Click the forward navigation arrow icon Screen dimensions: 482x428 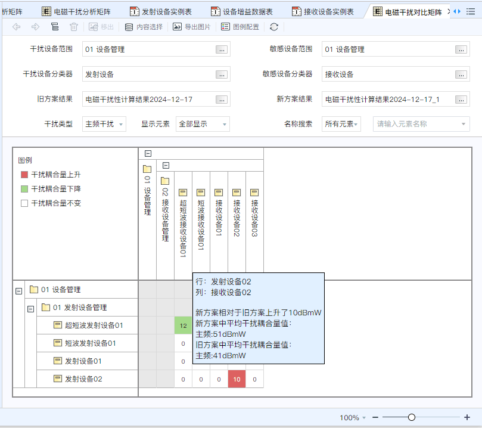coord(35,27)
